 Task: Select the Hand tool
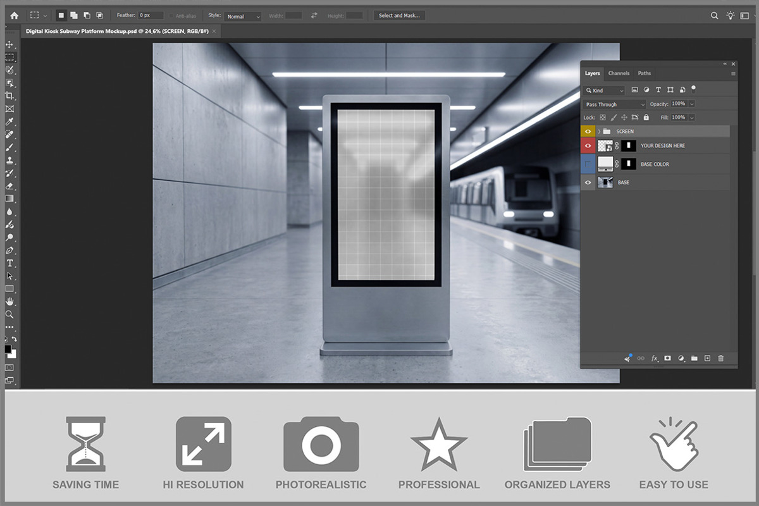click(9, 301)
